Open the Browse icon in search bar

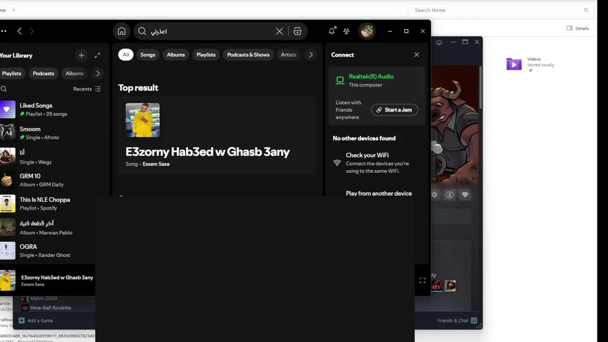(297, 31)
